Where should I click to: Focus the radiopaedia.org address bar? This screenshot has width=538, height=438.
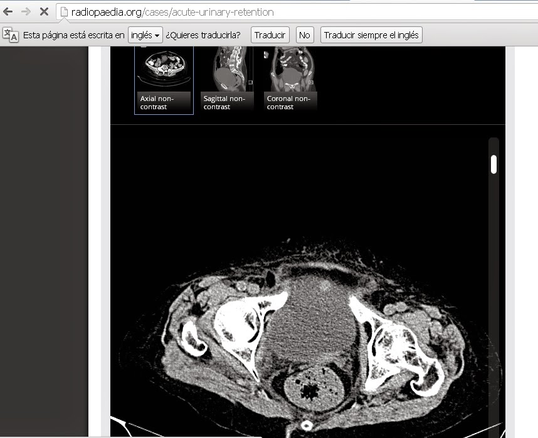pos(297,13)
